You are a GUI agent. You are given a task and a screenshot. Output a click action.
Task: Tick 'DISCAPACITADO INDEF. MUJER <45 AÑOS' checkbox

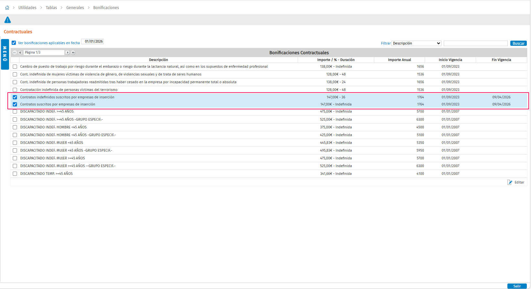click(15, 143)
